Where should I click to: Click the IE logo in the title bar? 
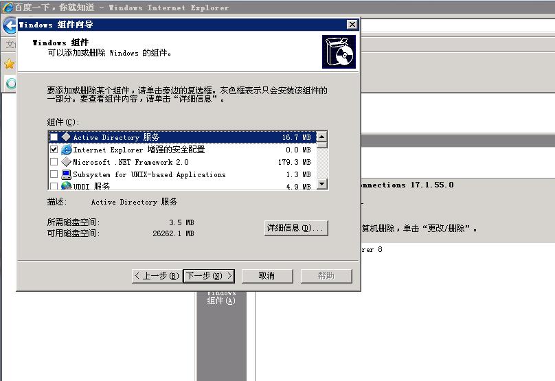(9, 8)
